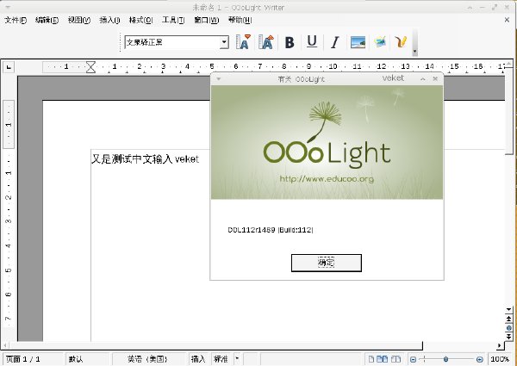This screenshot has height=366, width=517.
Task: Close the About OOoLight dialog
Action: point(435,78)
